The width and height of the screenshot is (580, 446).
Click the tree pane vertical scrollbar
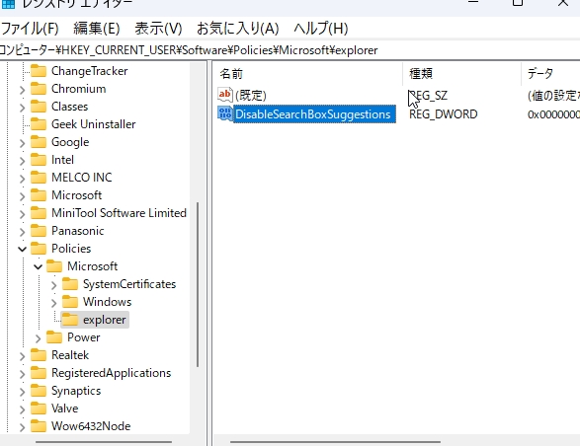pyautogui.click(x=198, y=284)
